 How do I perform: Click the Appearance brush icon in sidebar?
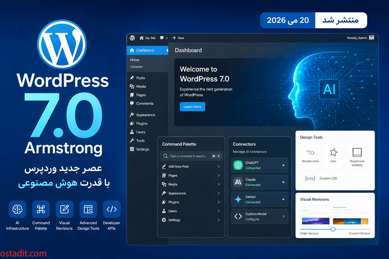[x=132, y=115]
